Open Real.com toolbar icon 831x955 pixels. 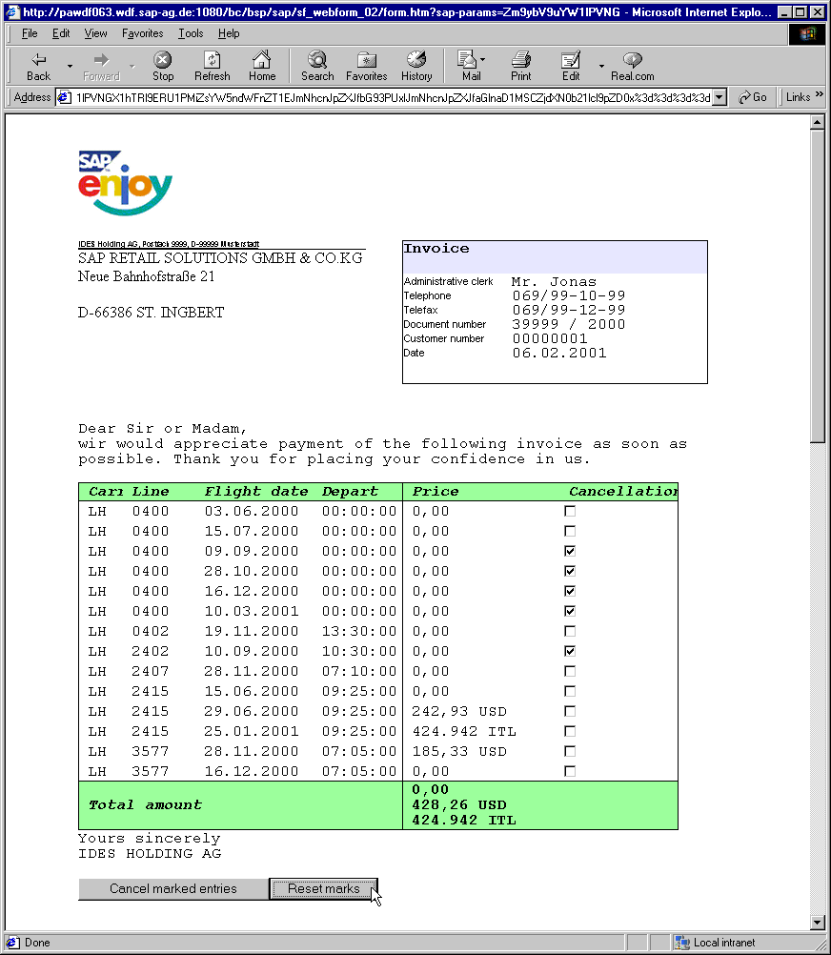click(x=633, y=60)
